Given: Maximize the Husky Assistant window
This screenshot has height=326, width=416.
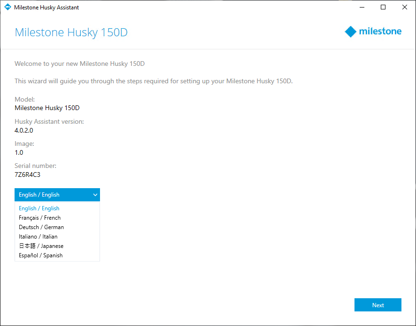Looking at the screenshot, I should [x=383, y=7].
